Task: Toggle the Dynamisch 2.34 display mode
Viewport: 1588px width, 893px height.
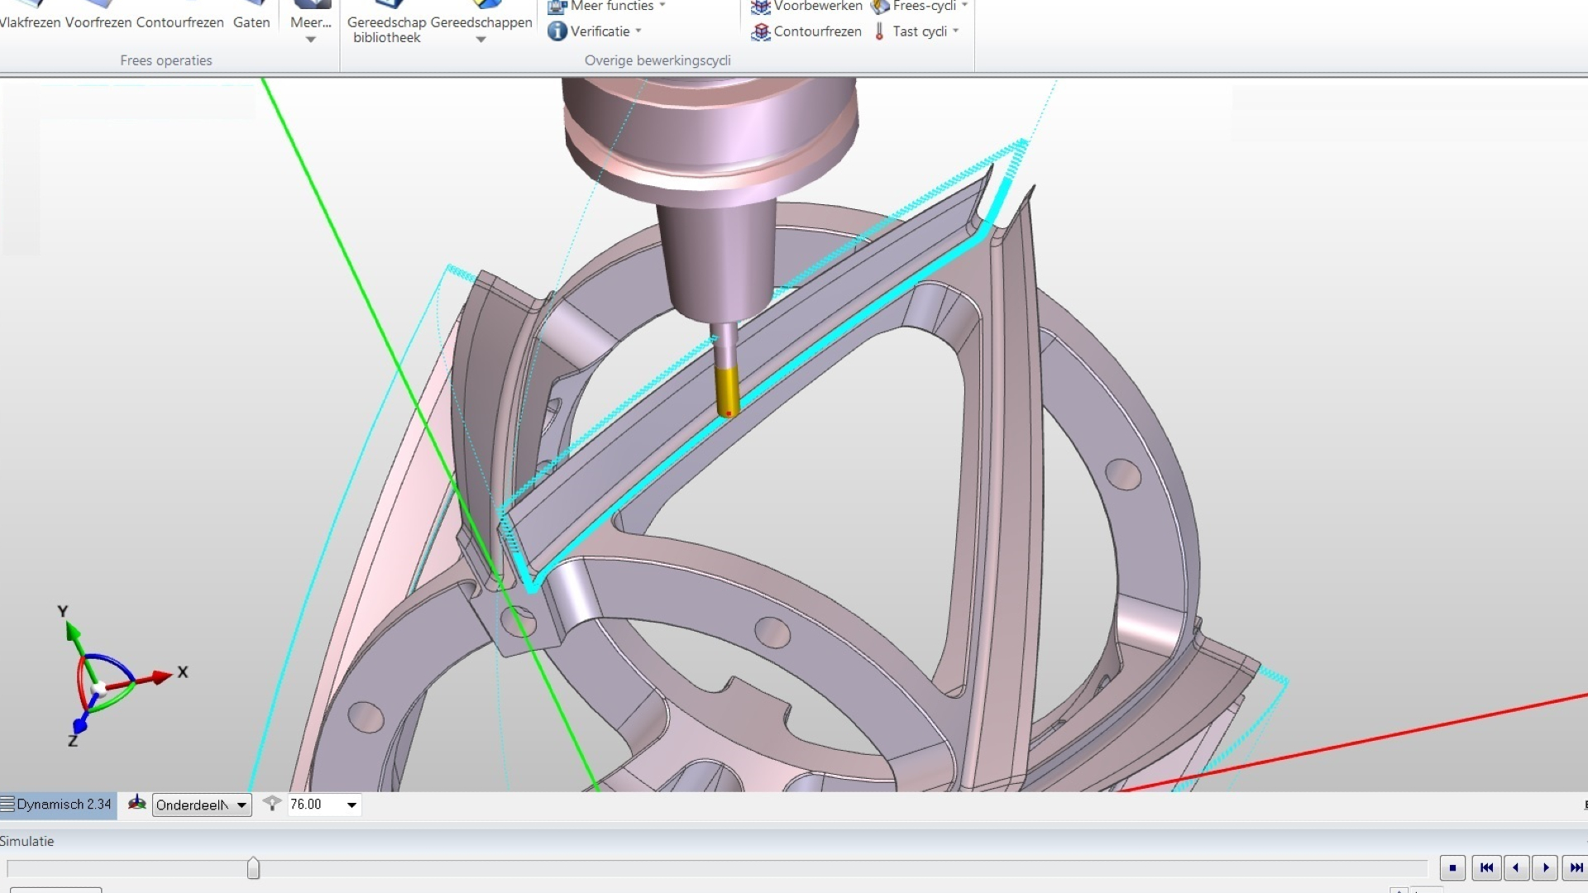Action: tap(58, 804)
